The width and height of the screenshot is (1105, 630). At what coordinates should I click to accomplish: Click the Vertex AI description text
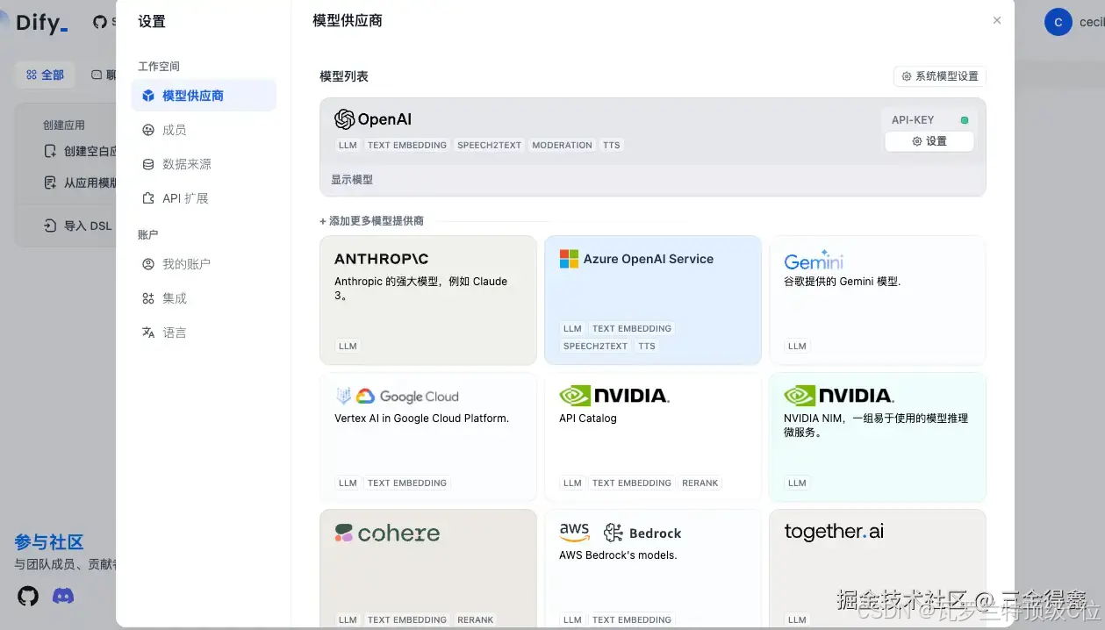pyautogui.click(x=421, y=419)
